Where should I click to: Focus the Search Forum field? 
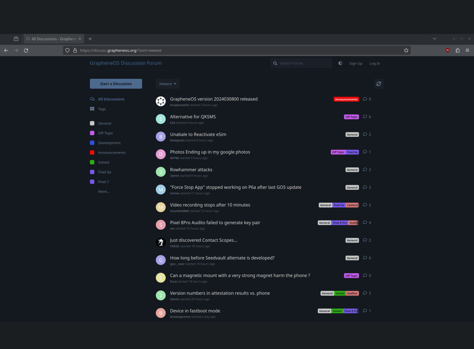tap(301, 63)
